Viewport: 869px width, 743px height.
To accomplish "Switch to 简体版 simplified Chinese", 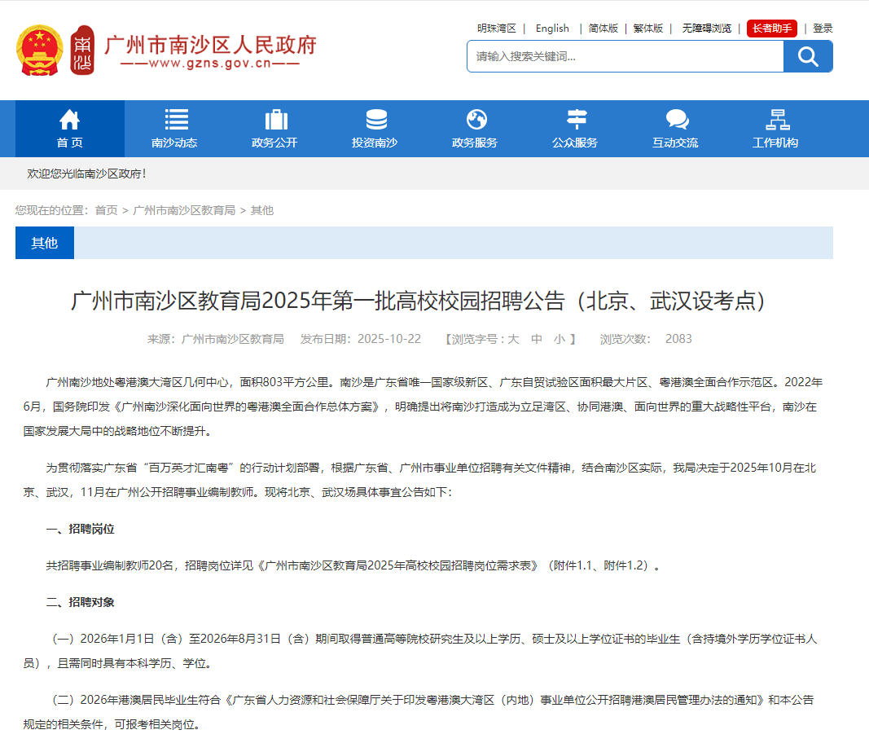I will click(603, 29).
